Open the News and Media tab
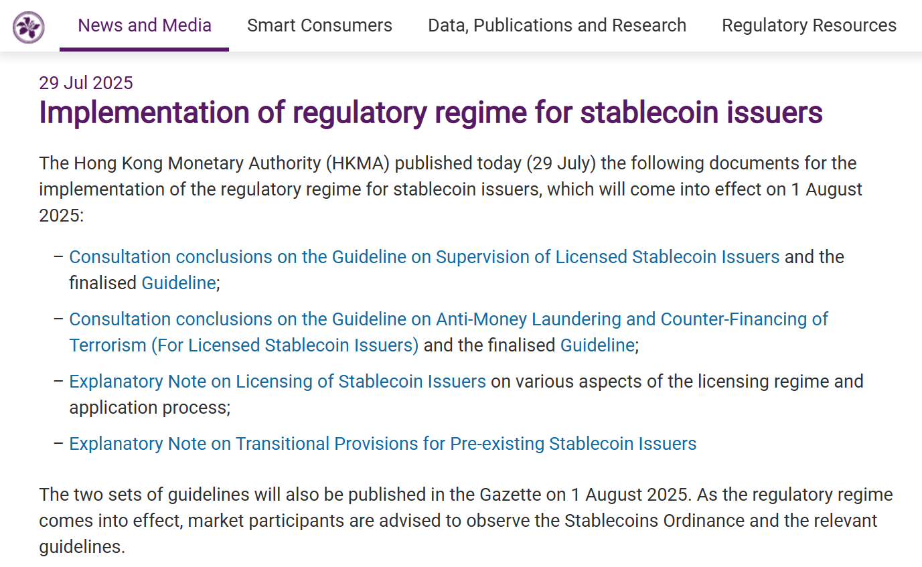 point(145,26)
